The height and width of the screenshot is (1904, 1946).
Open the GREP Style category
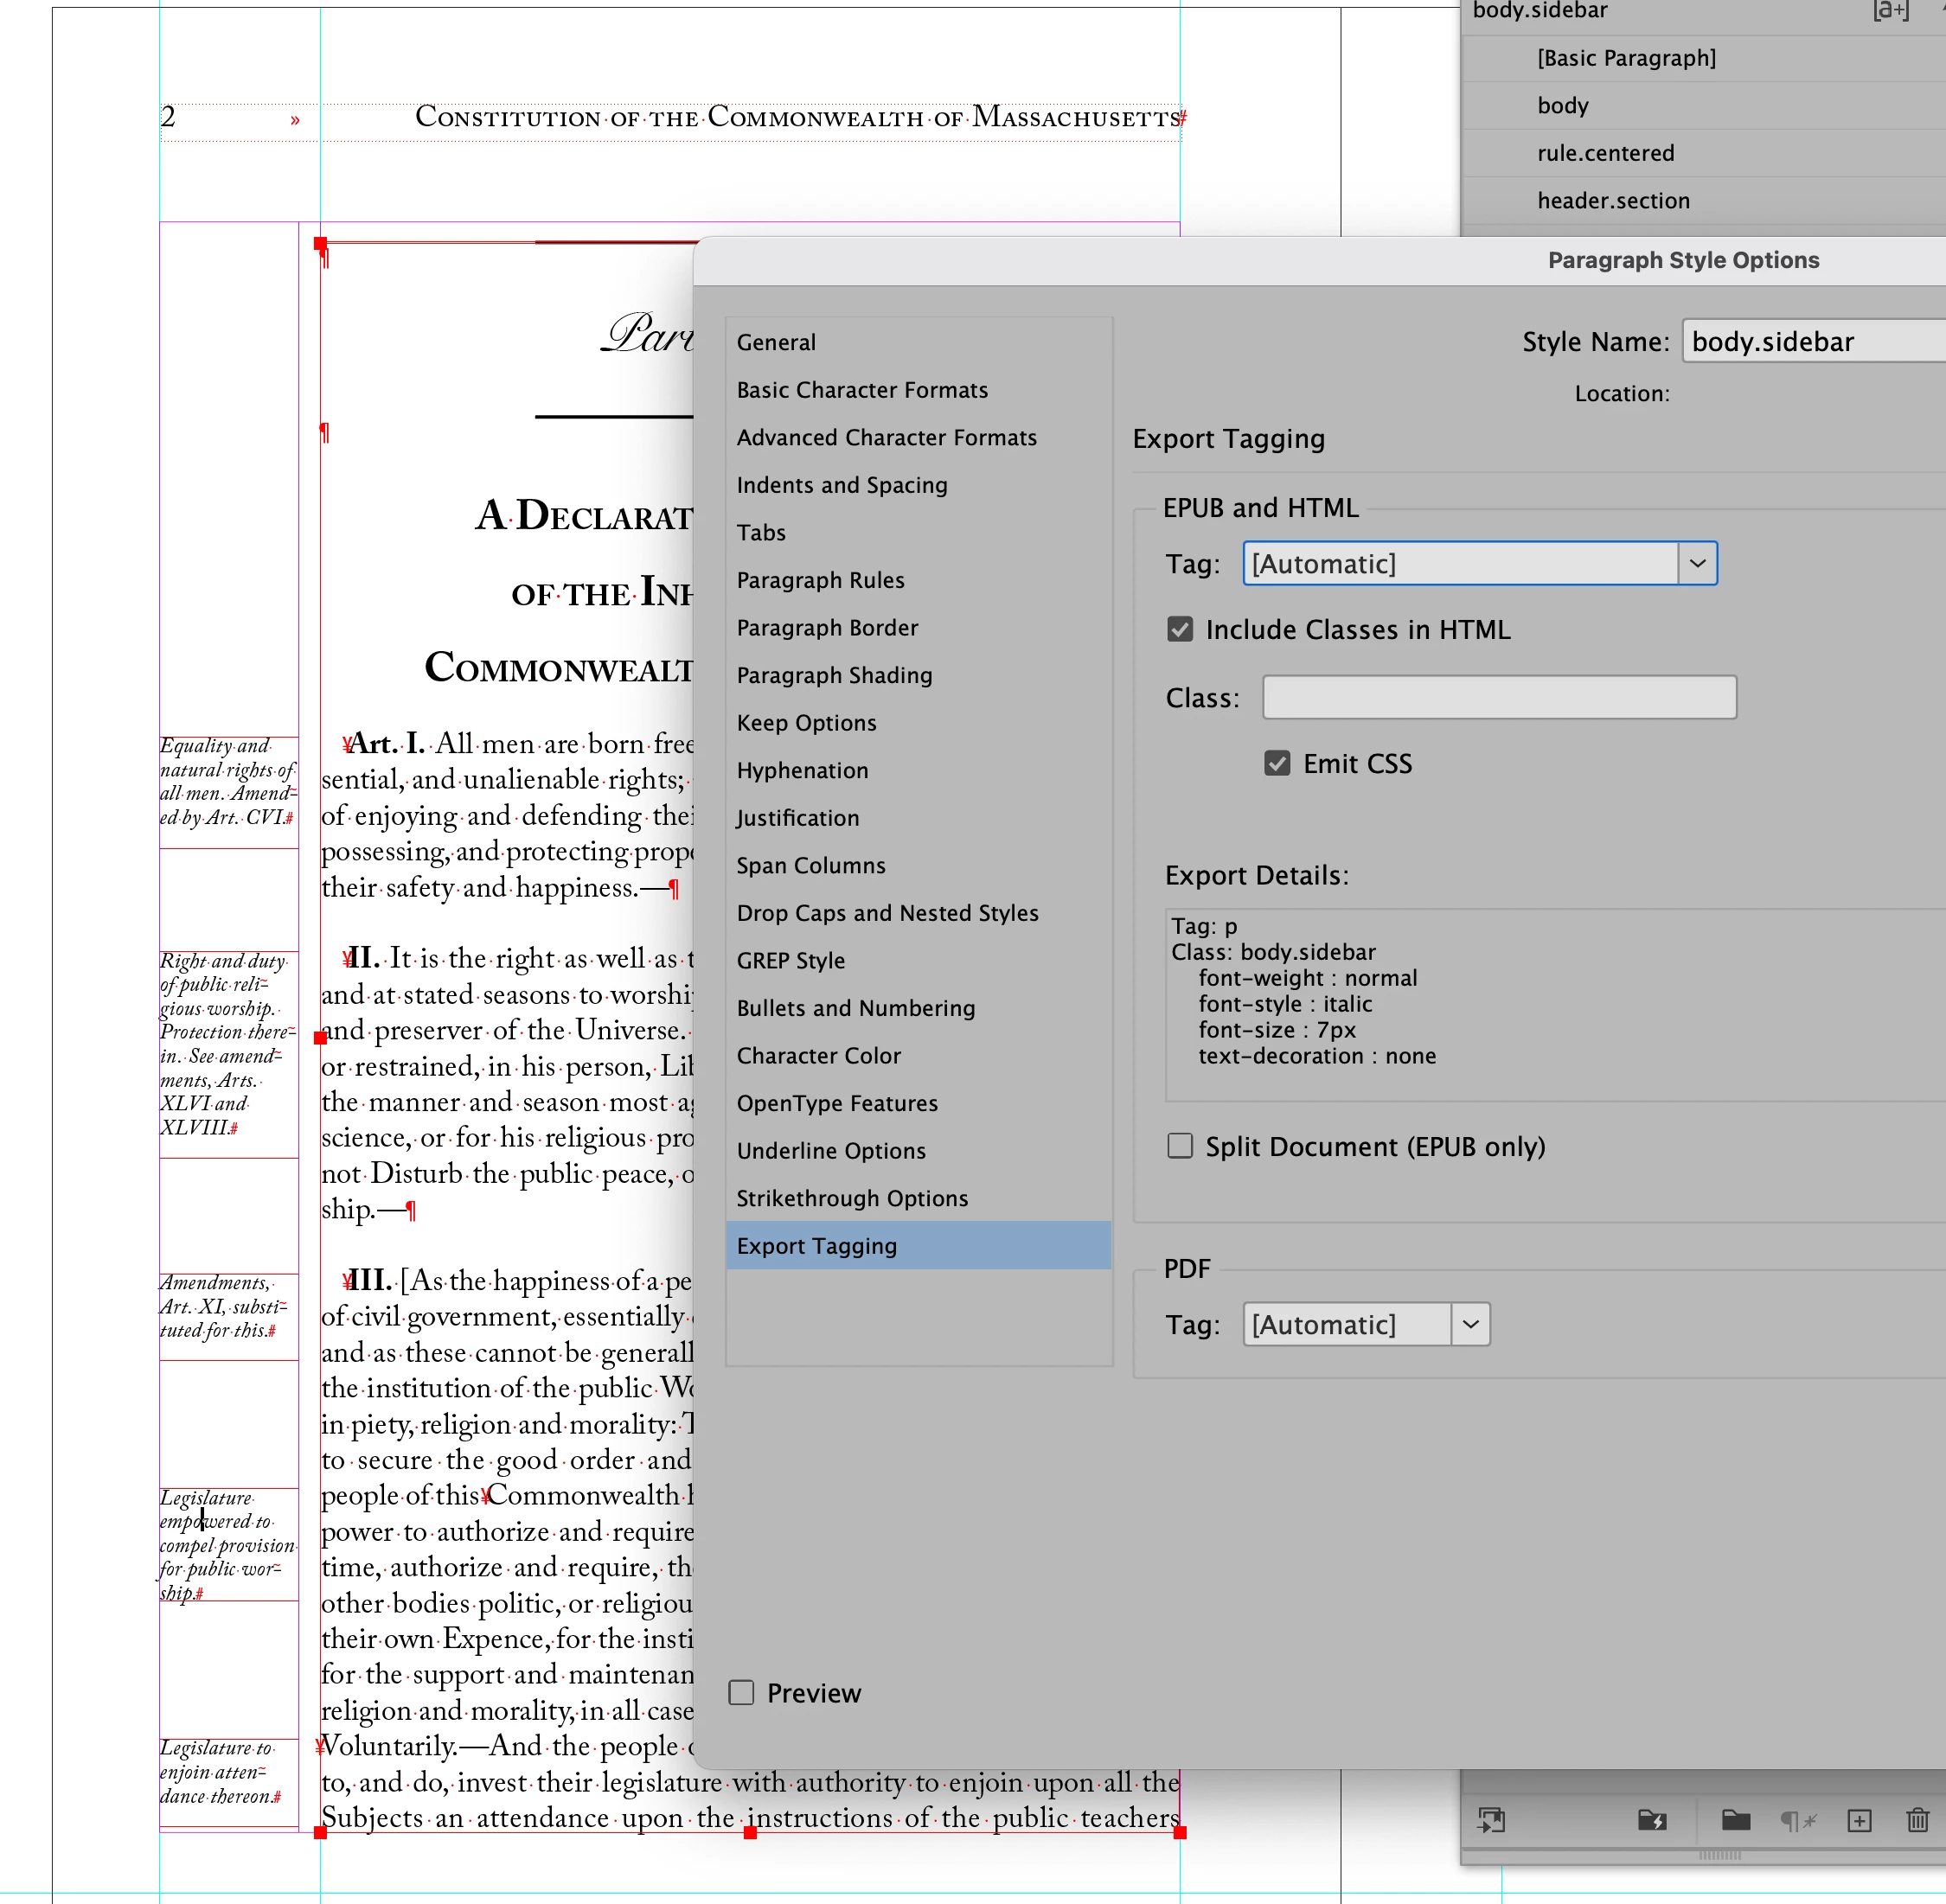(790, 960)
